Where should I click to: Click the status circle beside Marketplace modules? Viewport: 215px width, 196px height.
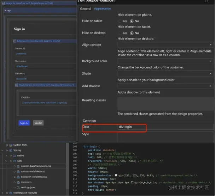[7, 193]
